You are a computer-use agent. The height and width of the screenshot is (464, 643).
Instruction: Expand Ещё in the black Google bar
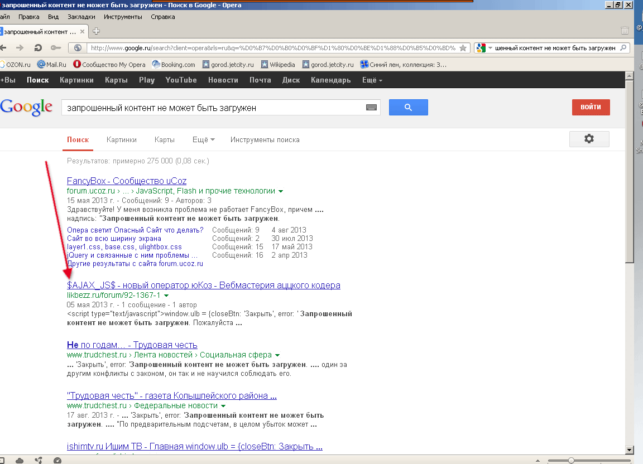click(x=372, y=80)
